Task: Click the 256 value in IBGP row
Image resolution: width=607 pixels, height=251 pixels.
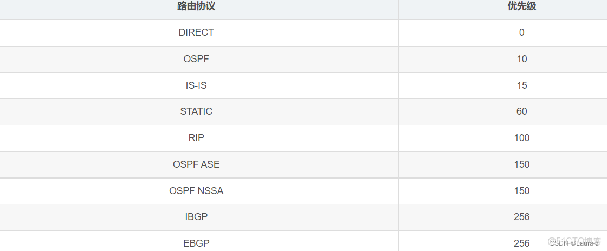Action: (x=521, y=217)
